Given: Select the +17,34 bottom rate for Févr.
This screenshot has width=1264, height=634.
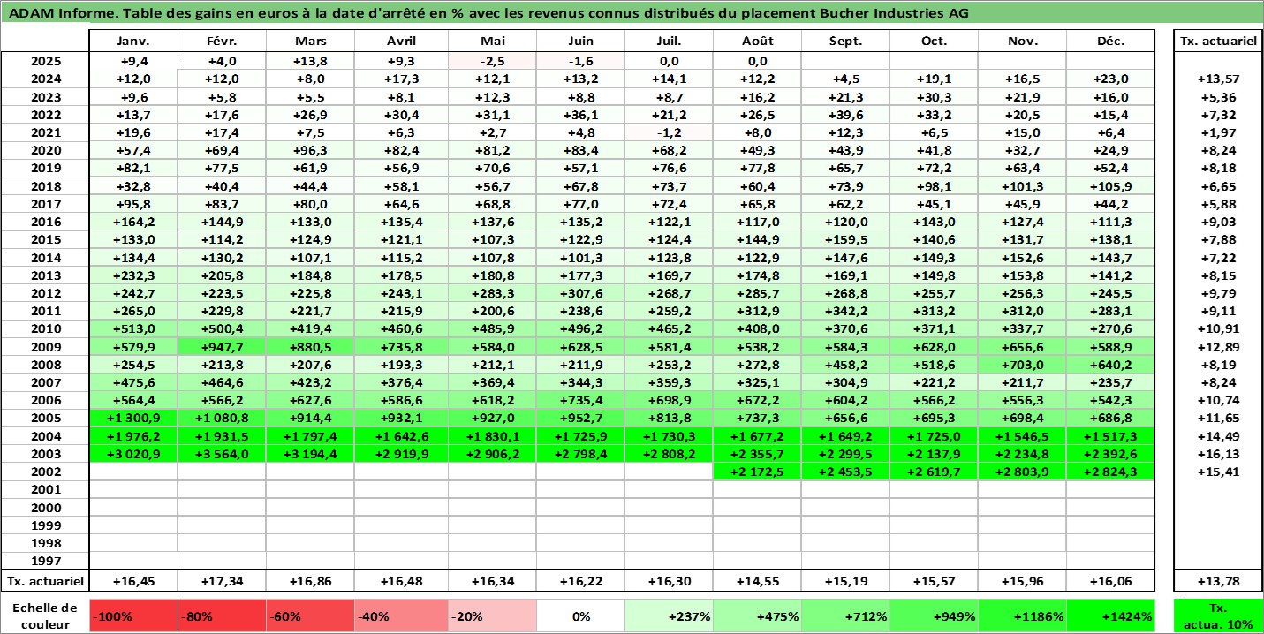Looking at the screenshot, I should click(x=223, y=581).
